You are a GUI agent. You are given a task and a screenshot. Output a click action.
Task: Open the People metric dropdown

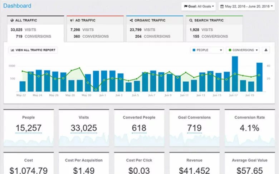207,50
